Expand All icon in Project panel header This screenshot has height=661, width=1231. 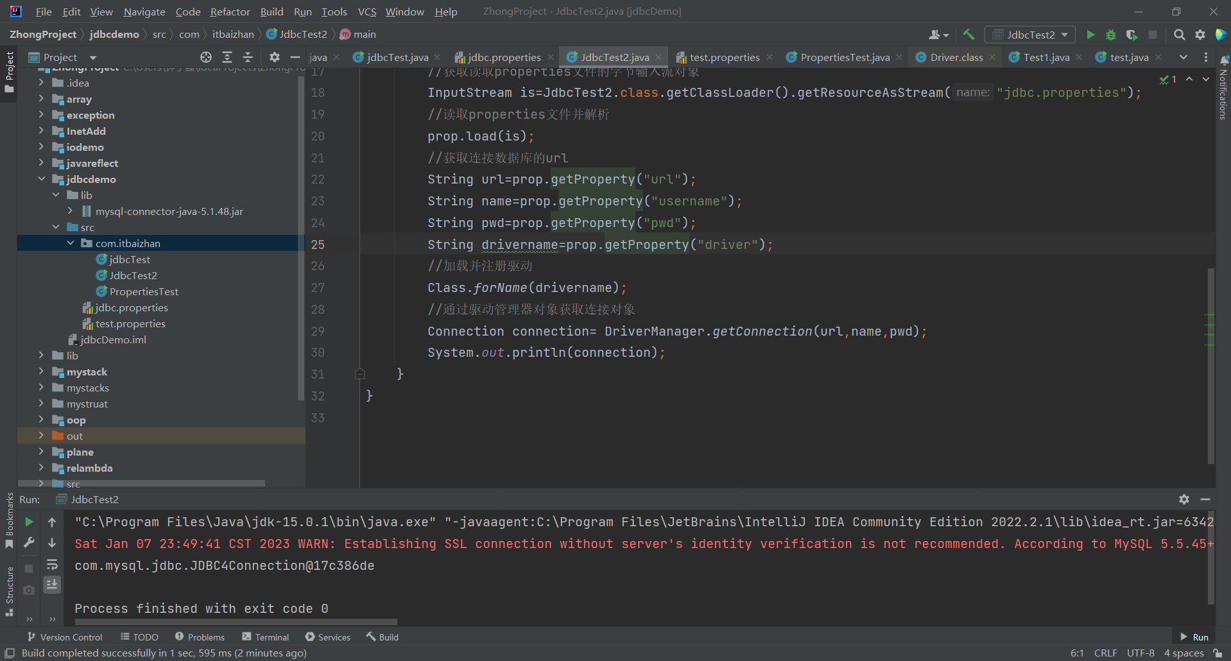click(x=227, y=57)
